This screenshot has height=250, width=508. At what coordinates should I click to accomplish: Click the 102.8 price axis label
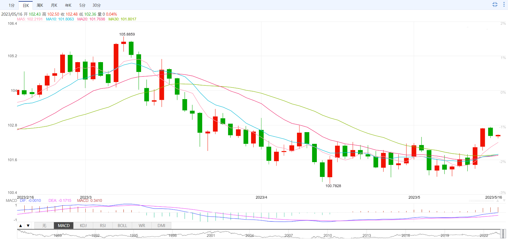tap(12, 125)
